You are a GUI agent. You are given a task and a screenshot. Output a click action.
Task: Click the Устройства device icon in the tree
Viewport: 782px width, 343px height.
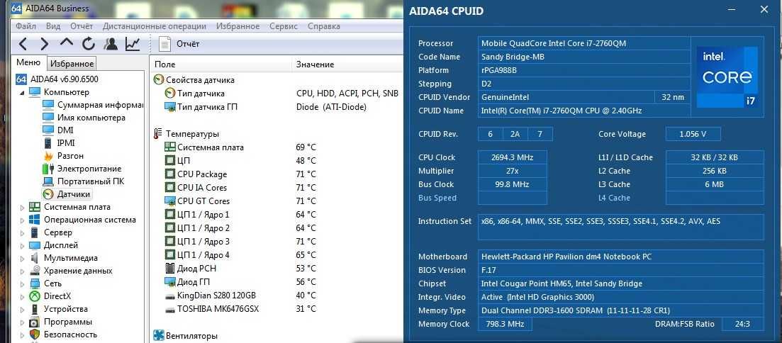click(35, 309)
